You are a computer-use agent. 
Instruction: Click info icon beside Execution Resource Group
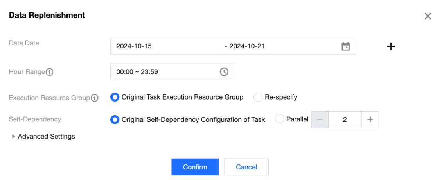click(x=94, y=98)
